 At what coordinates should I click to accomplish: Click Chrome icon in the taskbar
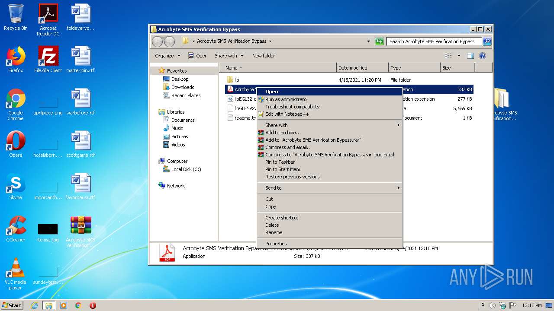tap(78, 305)
